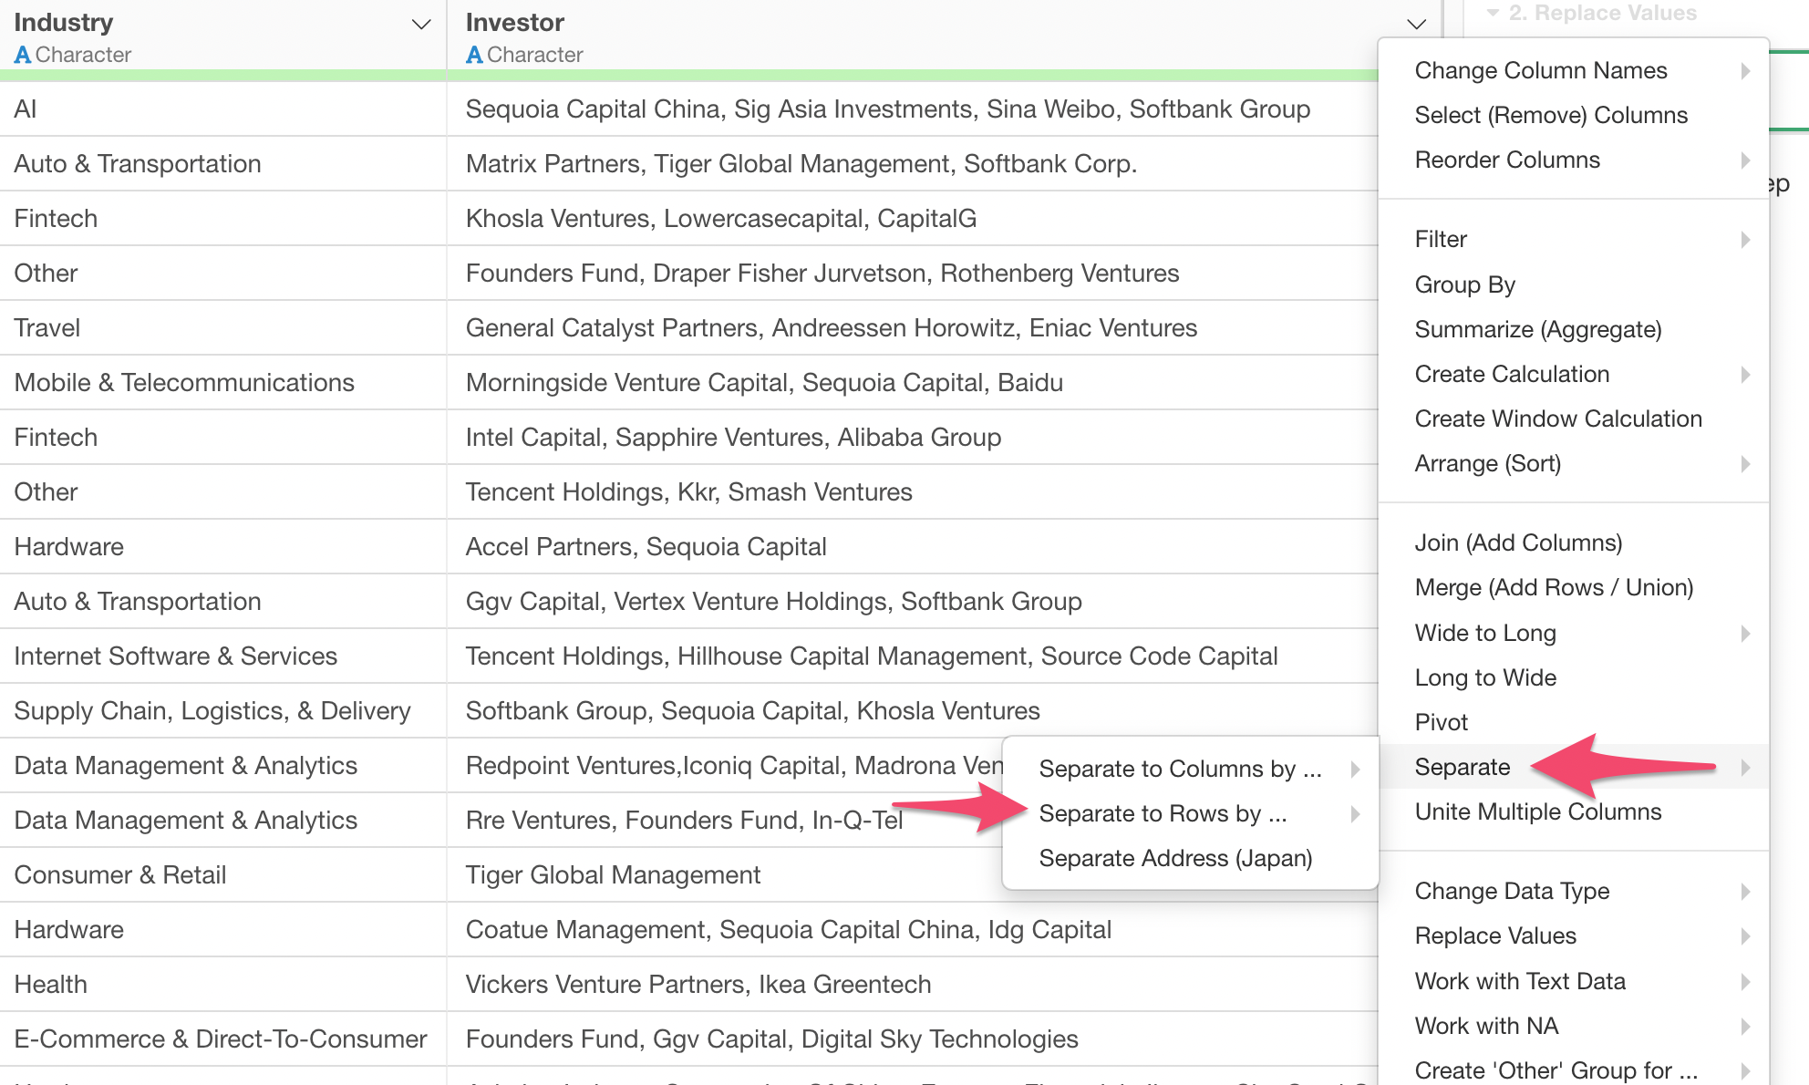Click the Industry column Character type icon
1809x1085 pixels.
23,55
